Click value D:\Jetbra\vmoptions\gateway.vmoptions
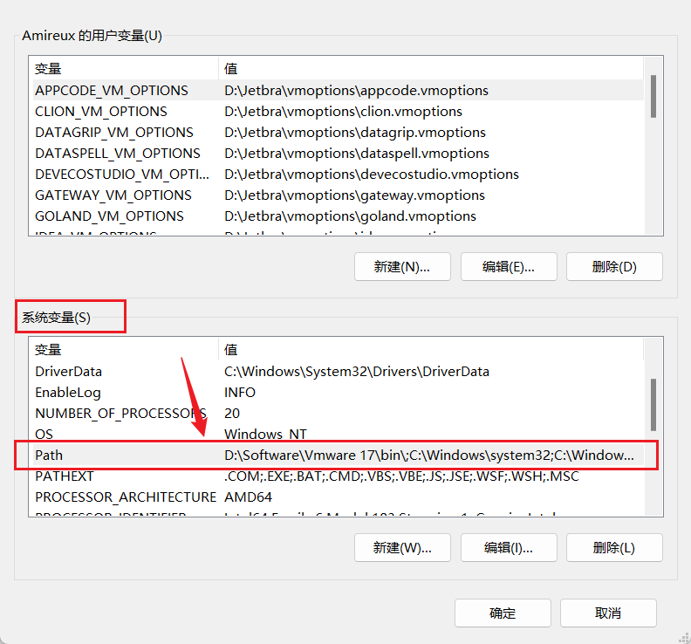This screenshot has width=691, height=644. tap(355, 195)
